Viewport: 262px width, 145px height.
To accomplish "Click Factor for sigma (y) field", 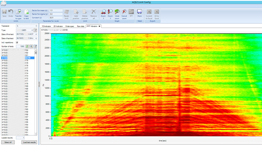I will click(x=56, y=14).
